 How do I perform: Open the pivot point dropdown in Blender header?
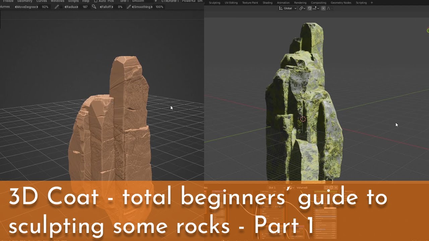pos(302,8)
